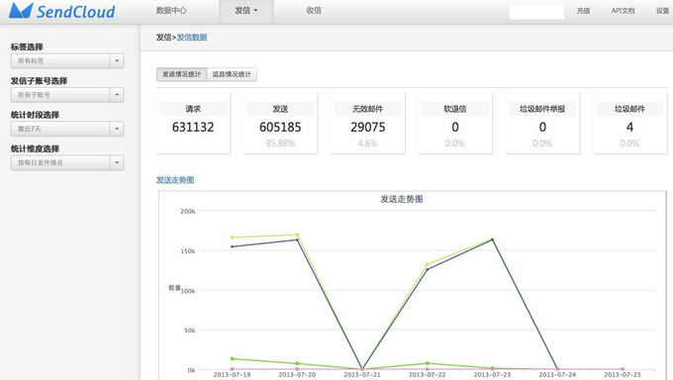Click the white account field in top bar
The width and height of the screenshot is (673, 380).
(x=536, y=12)
